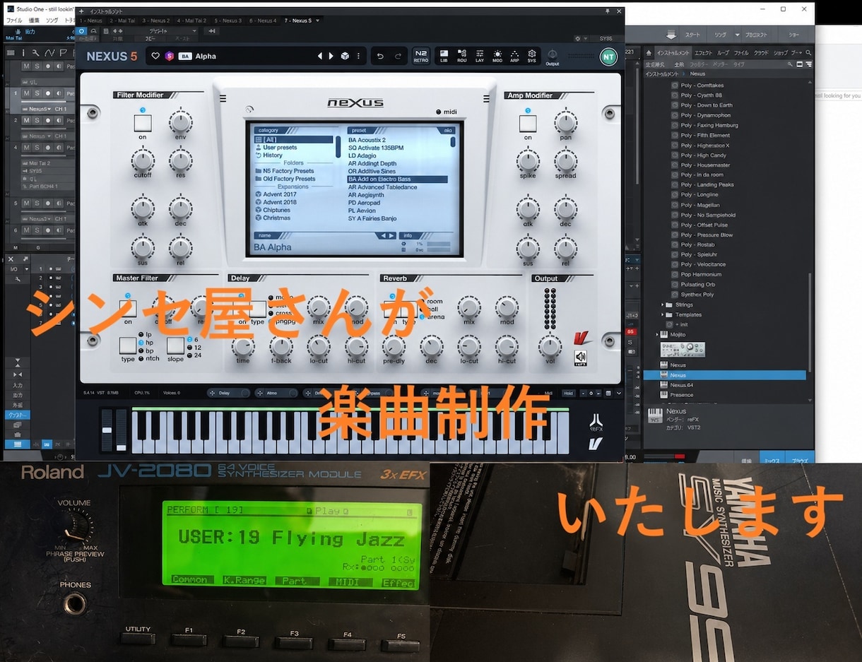Viewport: 862px width, 662px height.
Task: Solo track 2 with S button
Action: pyautogui.click(x=37, y=120)
